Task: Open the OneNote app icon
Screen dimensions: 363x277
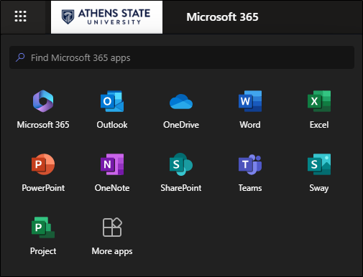Action: tap(112, 164)
